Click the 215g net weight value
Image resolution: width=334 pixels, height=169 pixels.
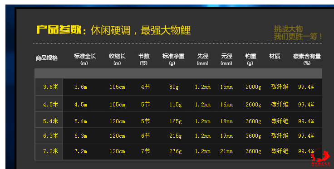[x=176, y=136]
